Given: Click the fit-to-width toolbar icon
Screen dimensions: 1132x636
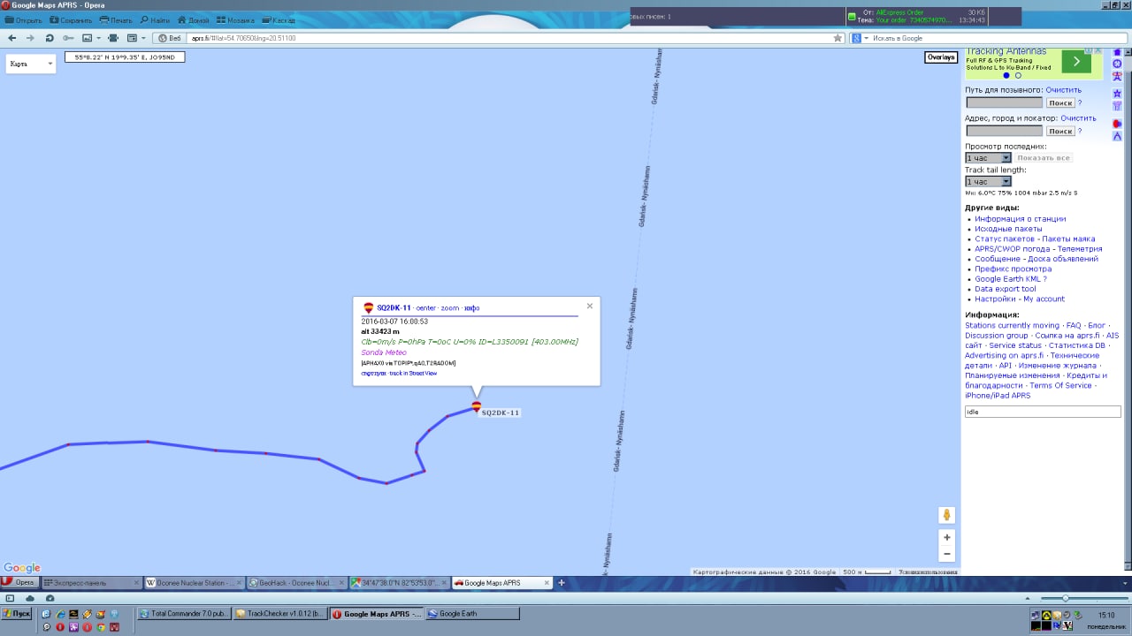Looking at the screenshot, I should 112,38.
